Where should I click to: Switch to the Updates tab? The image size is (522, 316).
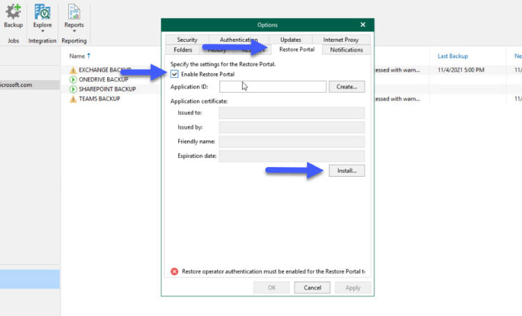(291, 40)
